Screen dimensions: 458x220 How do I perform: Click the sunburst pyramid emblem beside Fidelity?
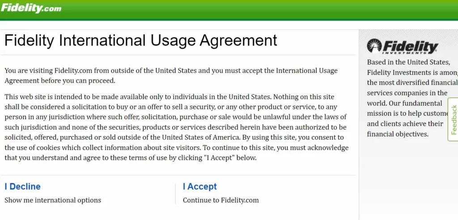pos(374,46)
